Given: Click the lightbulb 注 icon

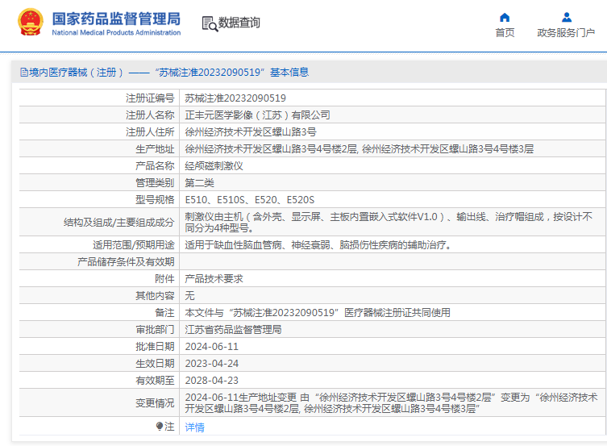Looking at the screenshot, I should (x=159, y=427).
